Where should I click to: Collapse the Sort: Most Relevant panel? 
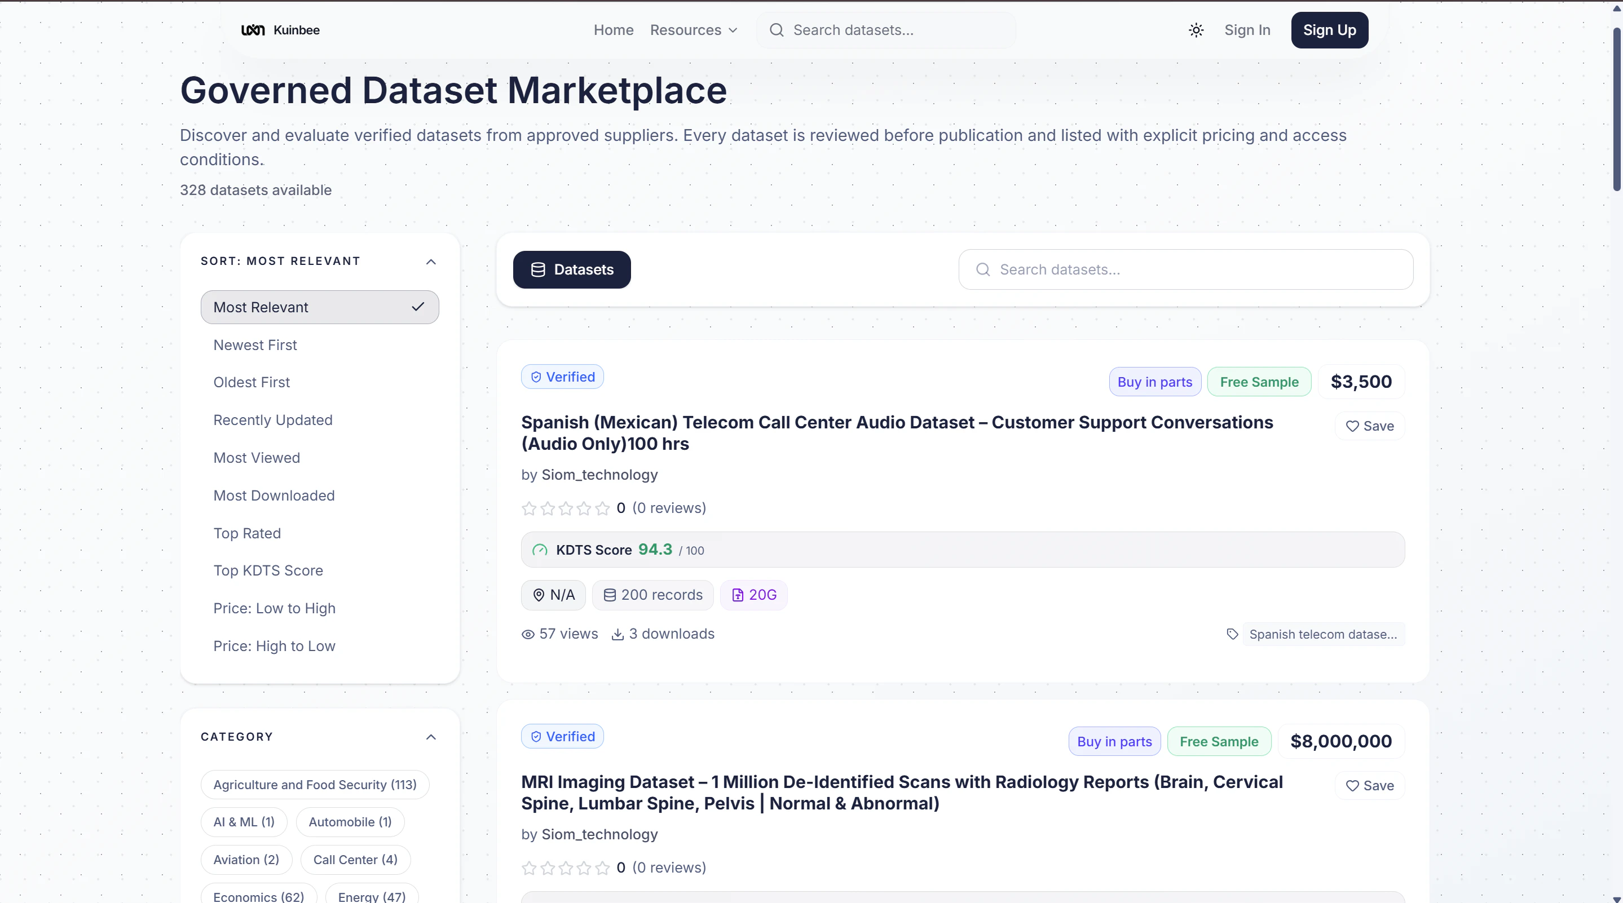pyautogui.click(x=431, y=262)
